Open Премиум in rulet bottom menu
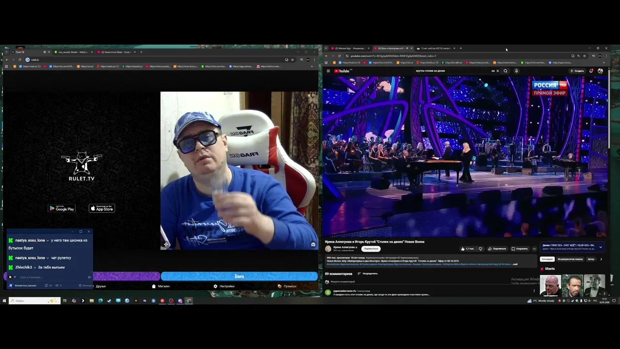 [287, 286]
